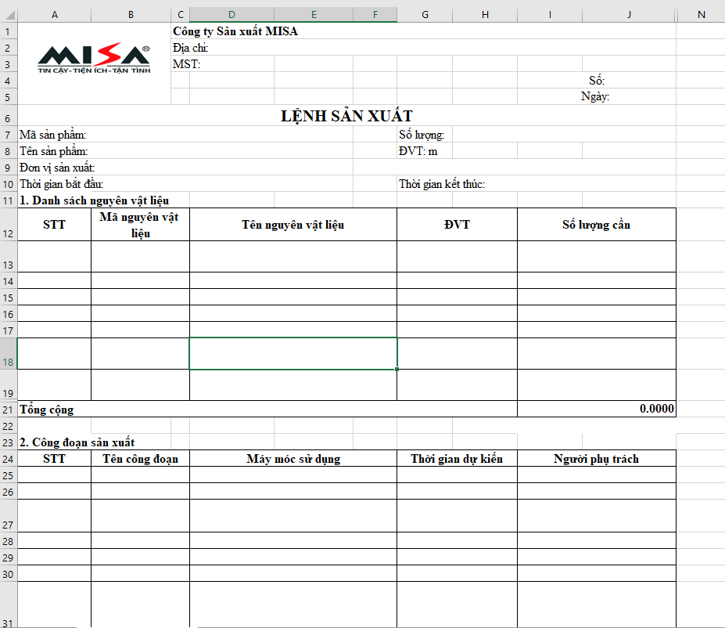The width and height of the screenshot is (725, 628).
Task: Click 'Máy móc sử dụng' header cell
Action: [x=293, y=459]
